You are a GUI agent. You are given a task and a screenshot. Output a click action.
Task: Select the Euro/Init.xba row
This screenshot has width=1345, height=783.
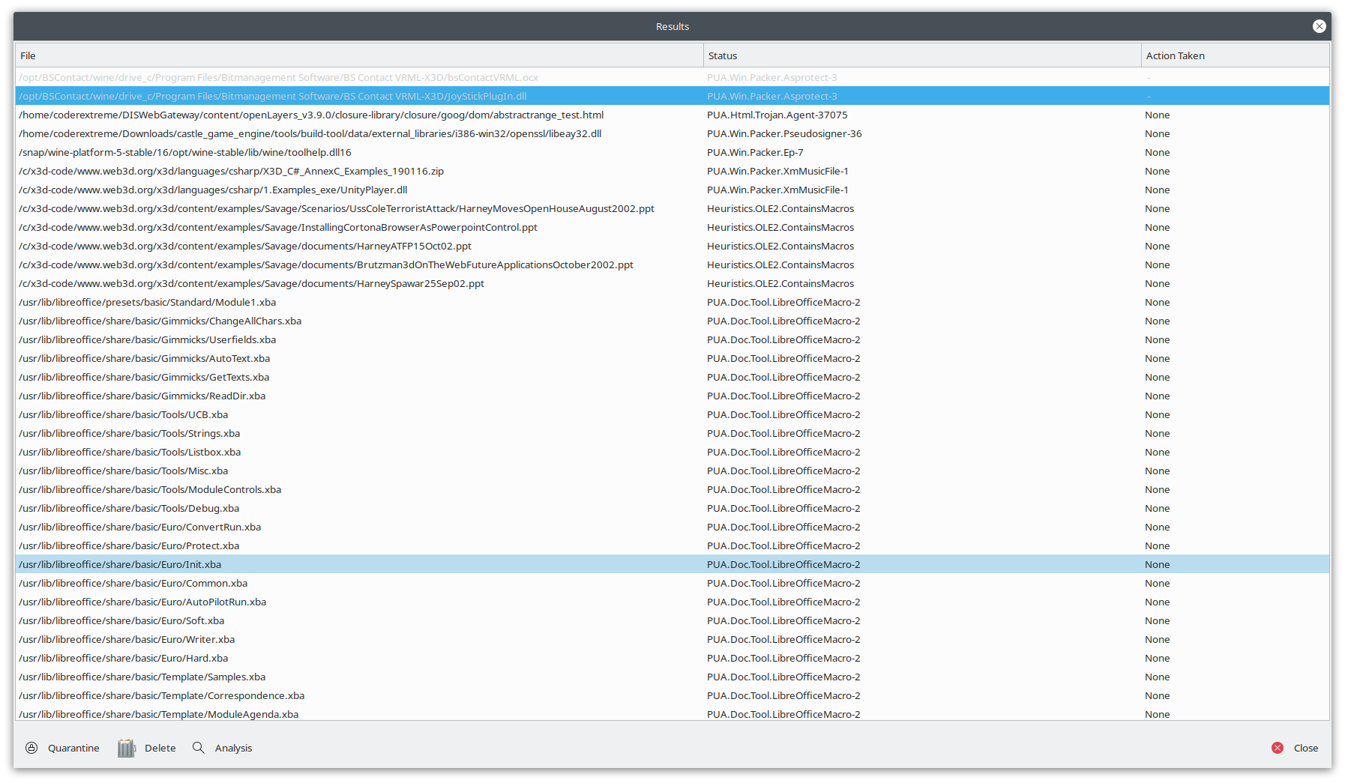(x=120, y=564)
